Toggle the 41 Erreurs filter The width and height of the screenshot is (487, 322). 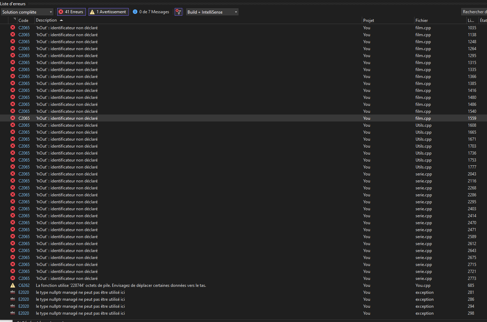71,12
